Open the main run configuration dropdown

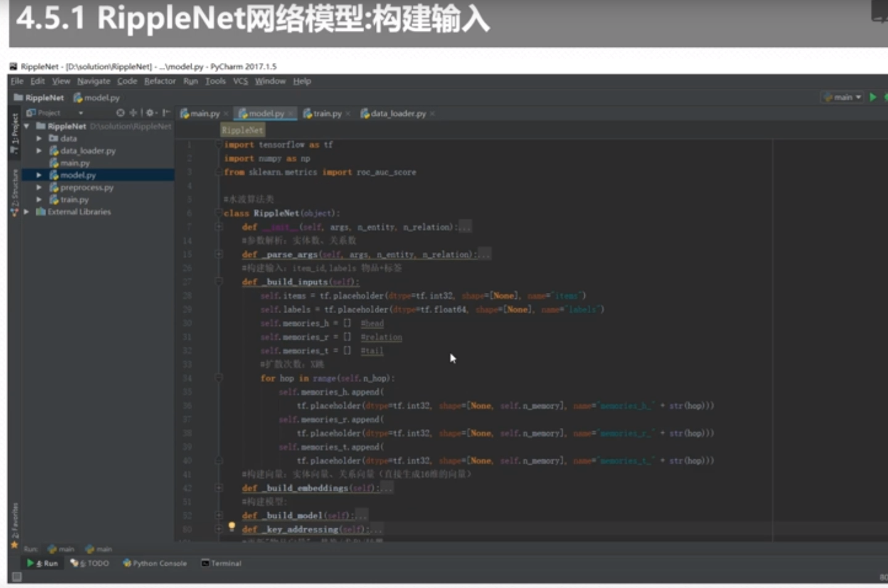pyautogui.click(x=842, y=97)
